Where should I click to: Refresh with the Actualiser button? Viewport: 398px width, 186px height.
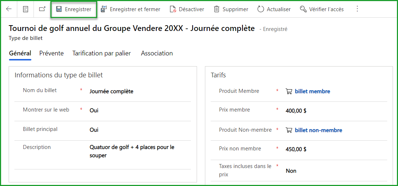pyautogui.click(x=274, y=9)
